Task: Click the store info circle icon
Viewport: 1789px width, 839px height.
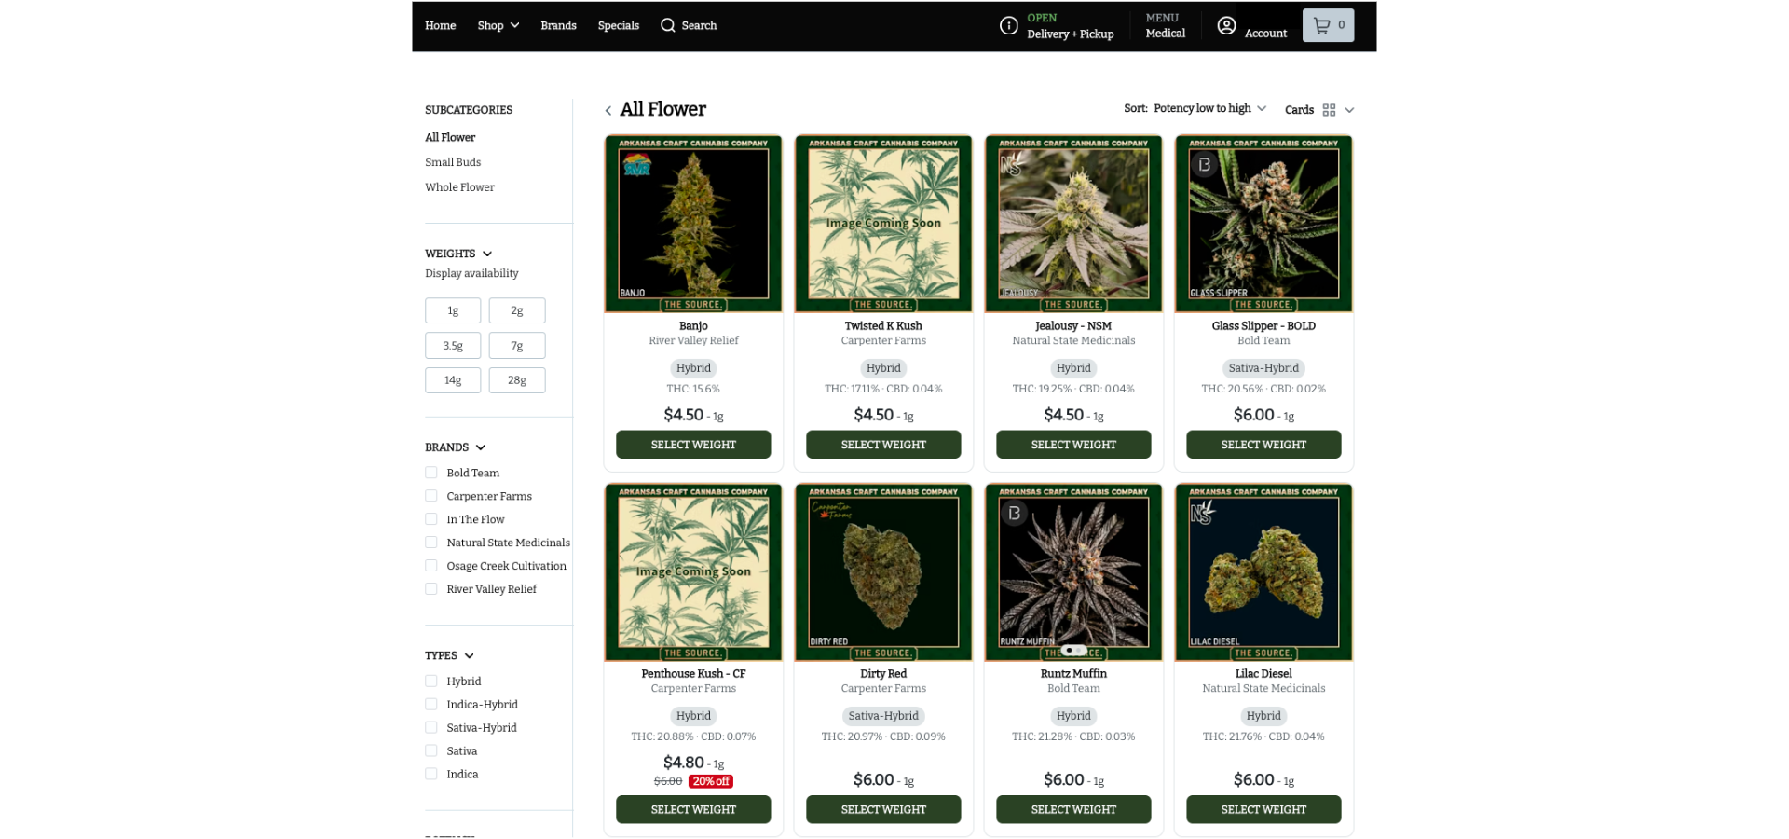Action: (x=1008, y=25)
